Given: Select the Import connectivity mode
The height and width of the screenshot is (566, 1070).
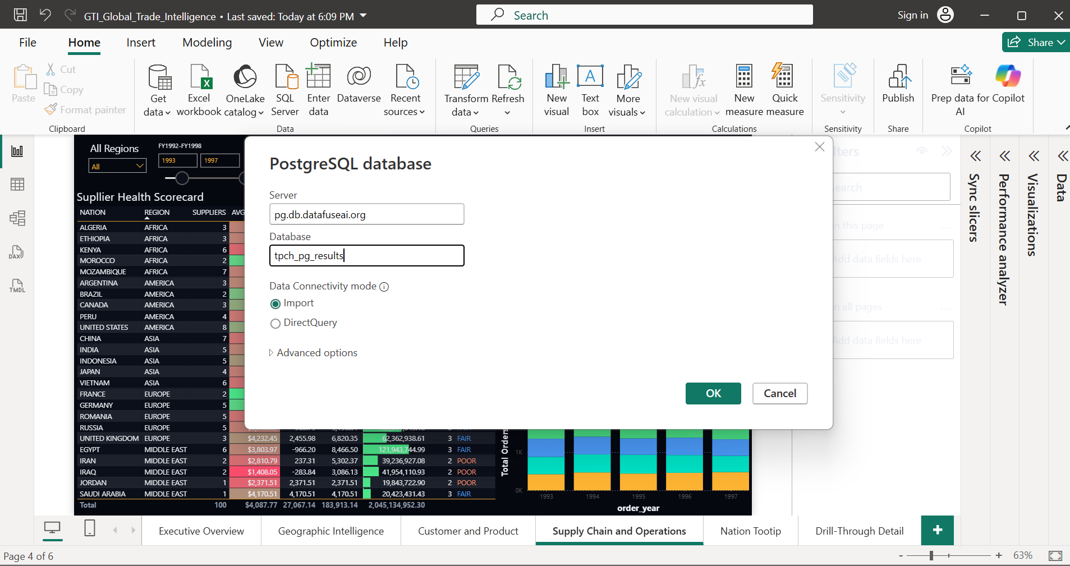Looking at the screenshot, I should point(275,304).
